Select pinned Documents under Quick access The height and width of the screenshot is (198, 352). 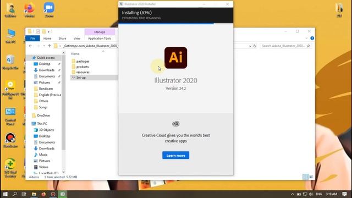[47, 76]
